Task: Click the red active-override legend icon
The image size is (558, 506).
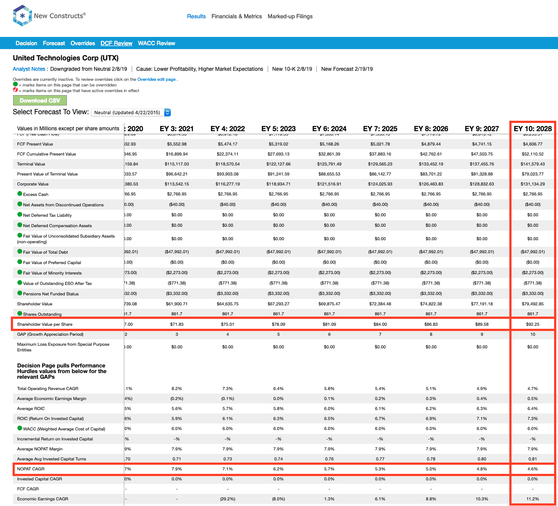Action: coord(15,90)
